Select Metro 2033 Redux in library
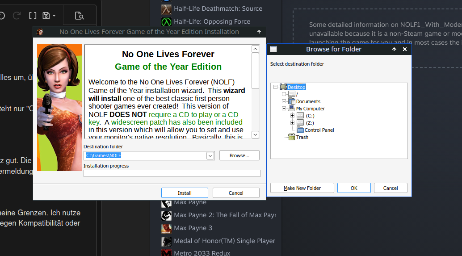Viewport: 462px width, 256px height. pos(202,253)
